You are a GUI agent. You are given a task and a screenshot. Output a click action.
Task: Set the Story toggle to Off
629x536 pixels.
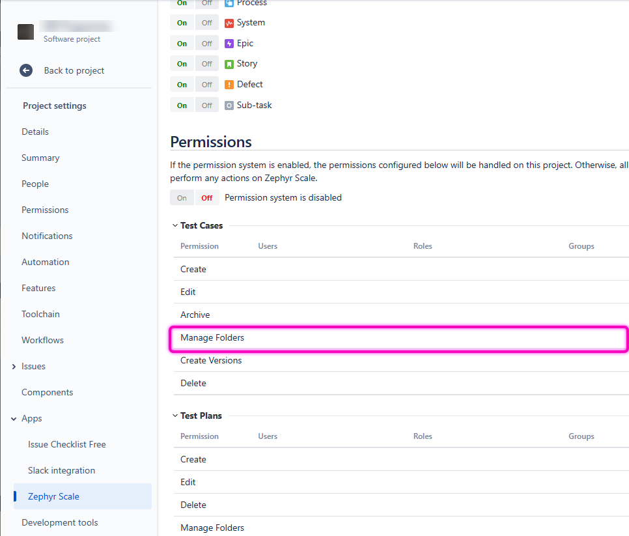[x=206, y=64]
